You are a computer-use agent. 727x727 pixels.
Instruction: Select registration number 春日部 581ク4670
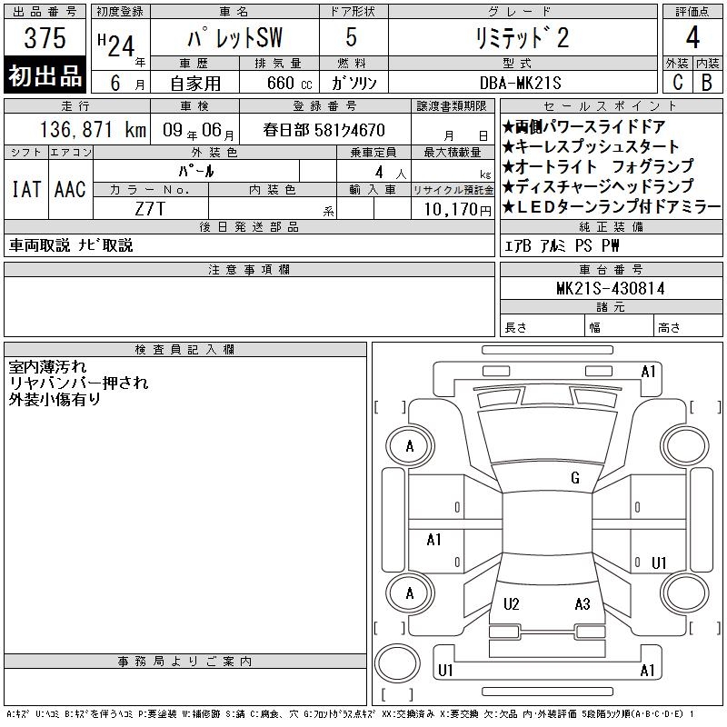[324, 130]
